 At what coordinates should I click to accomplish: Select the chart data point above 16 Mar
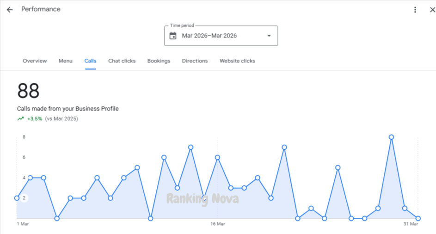pyautogui.click(x=217, y=158)
